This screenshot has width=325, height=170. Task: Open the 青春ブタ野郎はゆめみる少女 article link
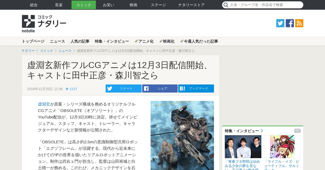point(243,165)
